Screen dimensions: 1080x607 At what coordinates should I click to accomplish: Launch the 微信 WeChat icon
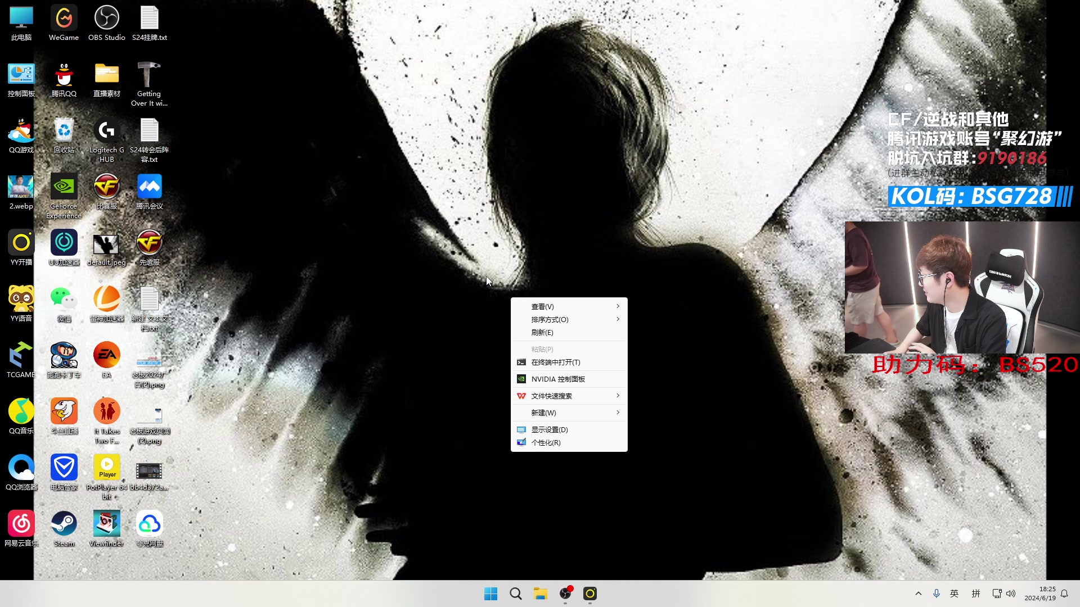pos(64,305)
